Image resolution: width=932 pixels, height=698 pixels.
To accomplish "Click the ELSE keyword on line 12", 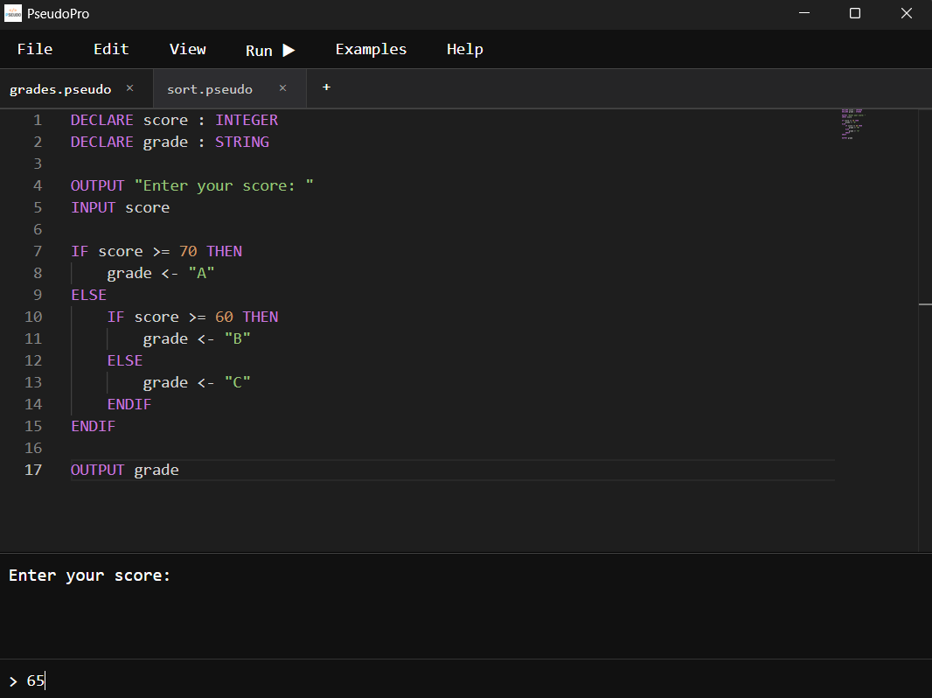I will (x=125, y=361).
